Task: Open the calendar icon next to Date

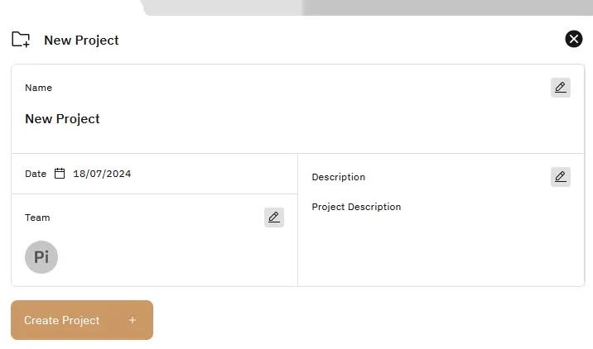Action: [60, 174]
